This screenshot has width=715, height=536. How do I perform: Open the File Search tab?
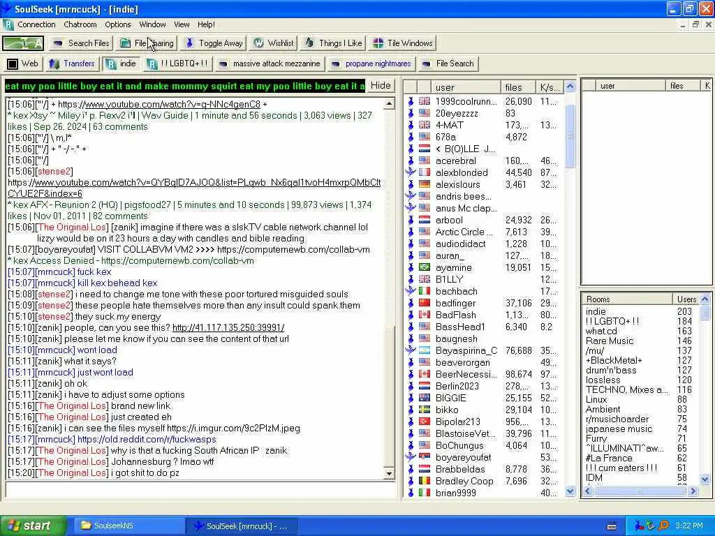coord(448,64)
